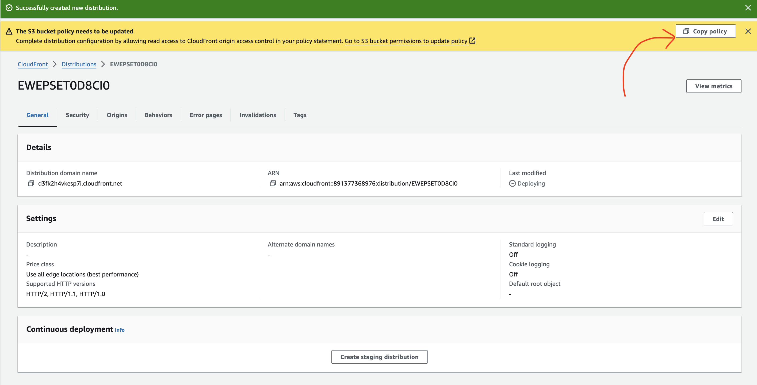
Task: Navigate to the Distributions breadcrumb
Action: 79,64
